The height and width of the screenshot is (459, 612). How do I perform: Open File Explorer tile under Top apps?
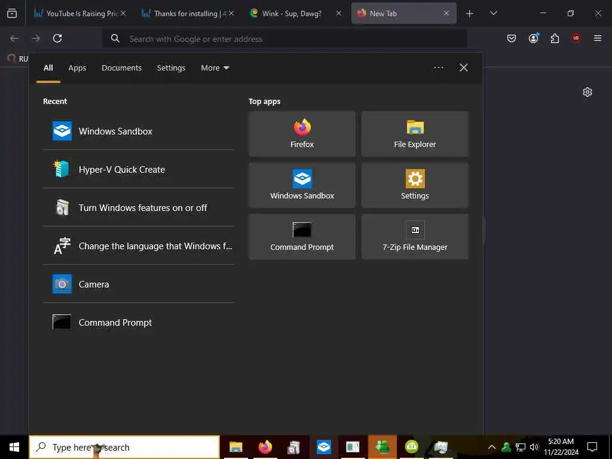(x=415, y=134)
